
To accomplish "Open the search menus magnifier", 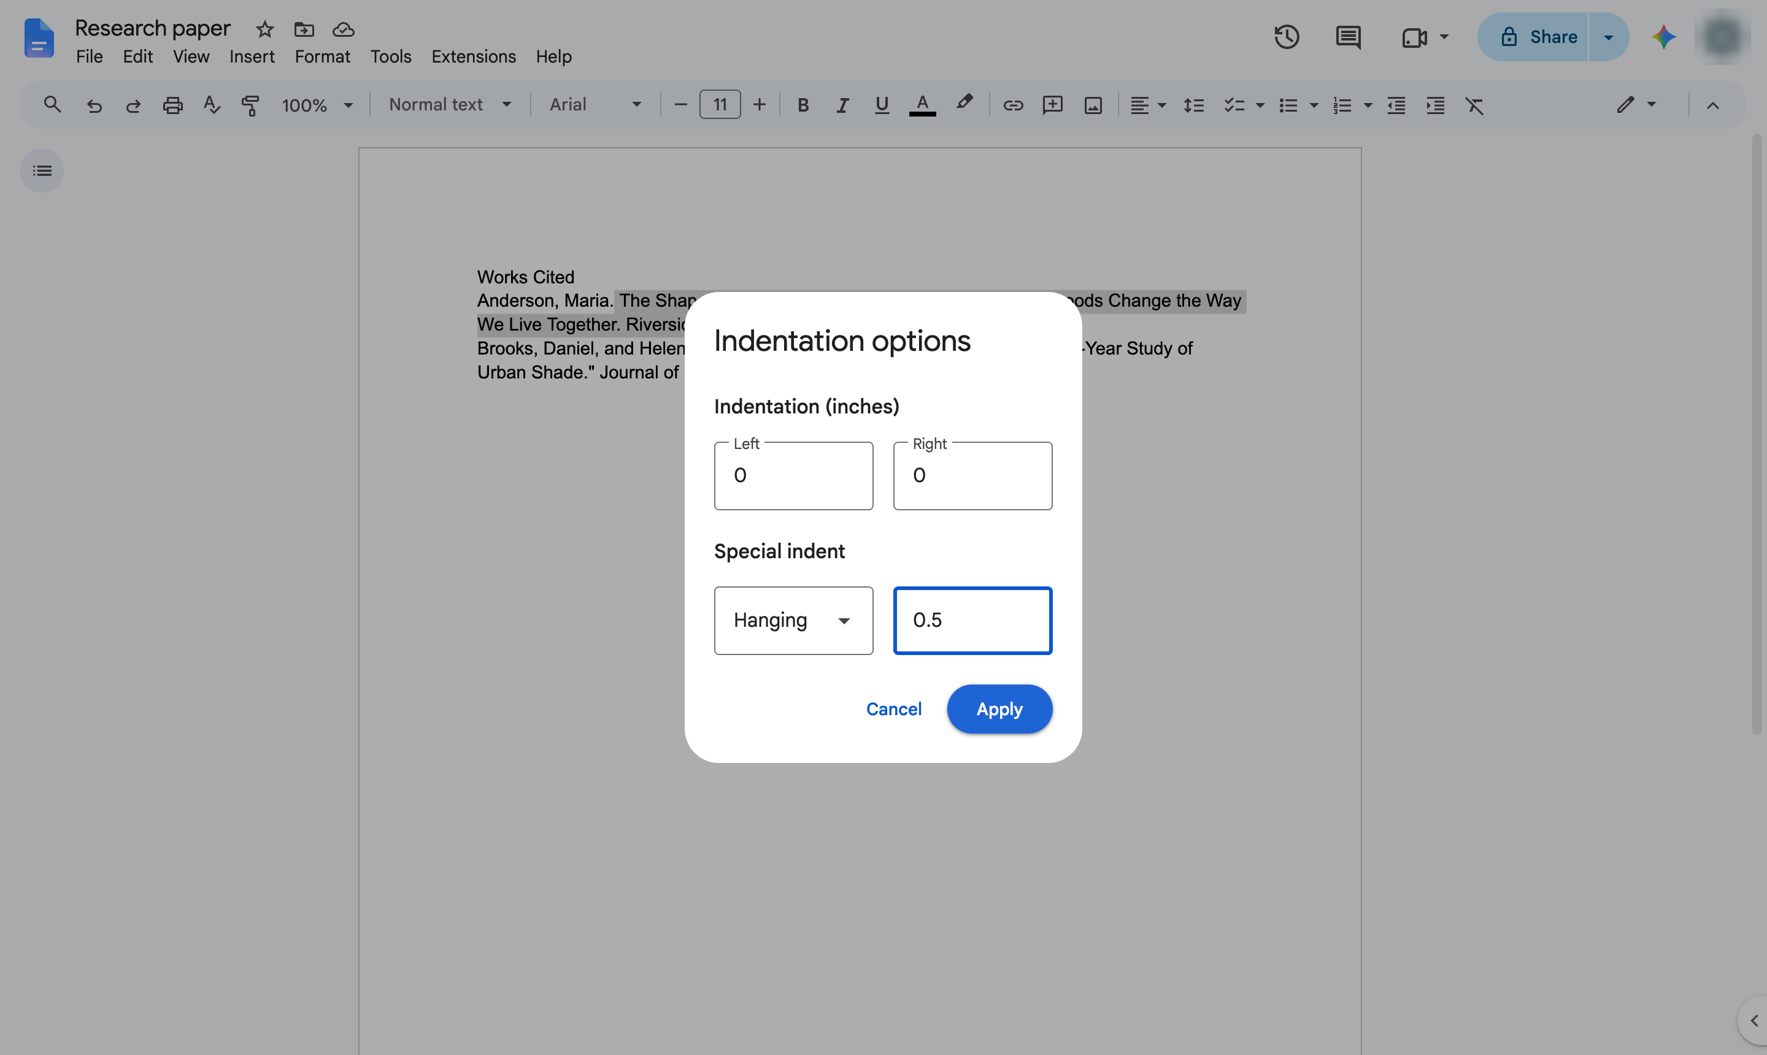I will [53, 105].
